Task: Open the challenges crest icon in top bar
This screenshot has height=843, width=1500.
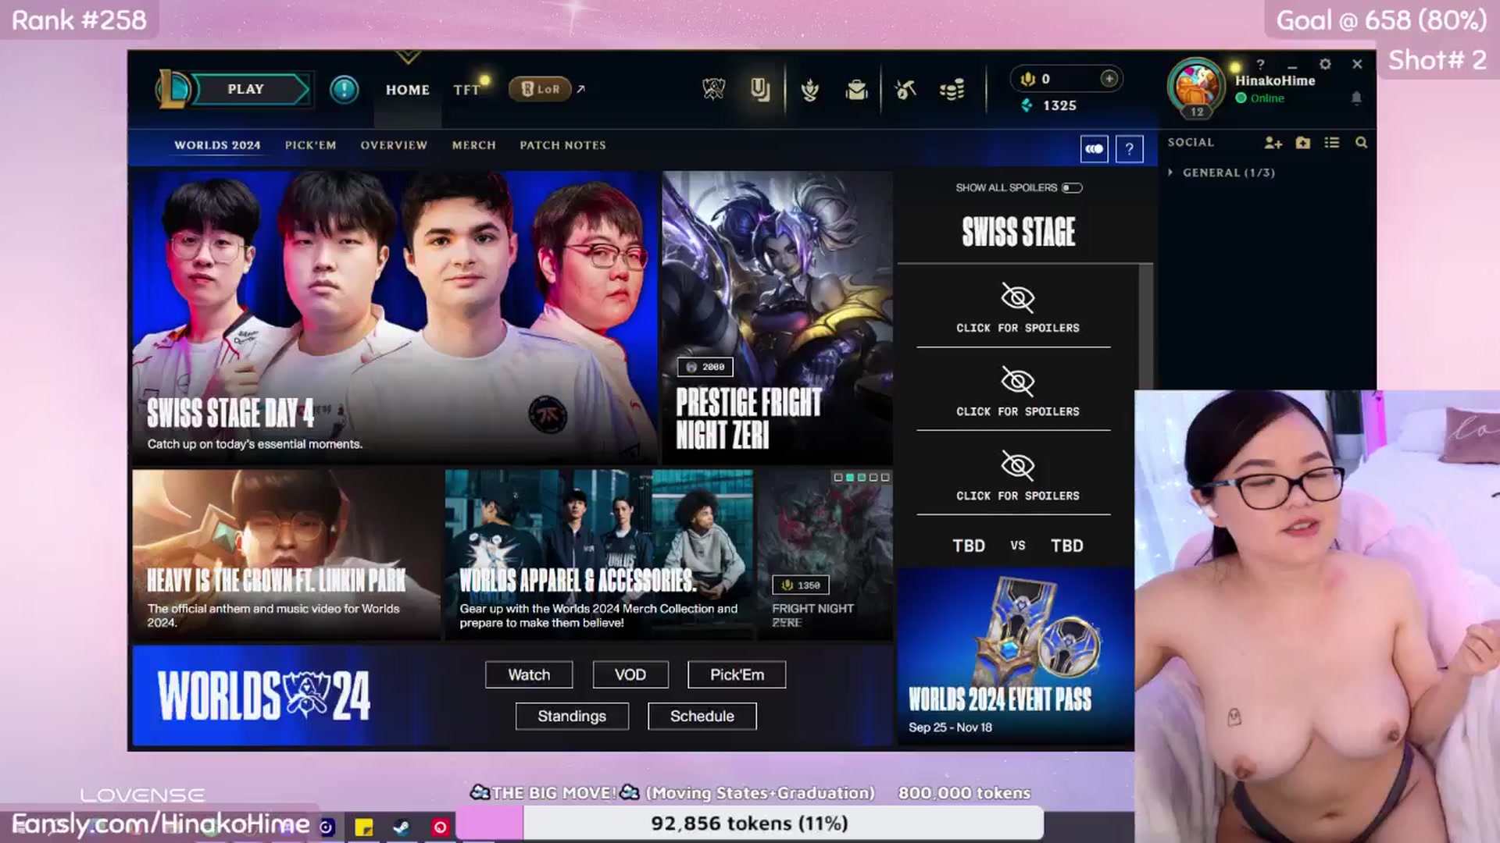Action: coord(809,90)
